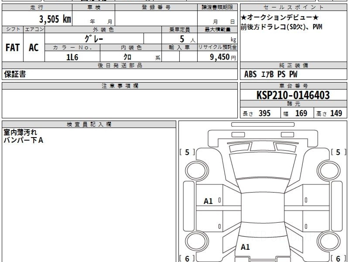Click the 走行 column header
This screenshot has height=262, width=349.
tap(37, 8)
